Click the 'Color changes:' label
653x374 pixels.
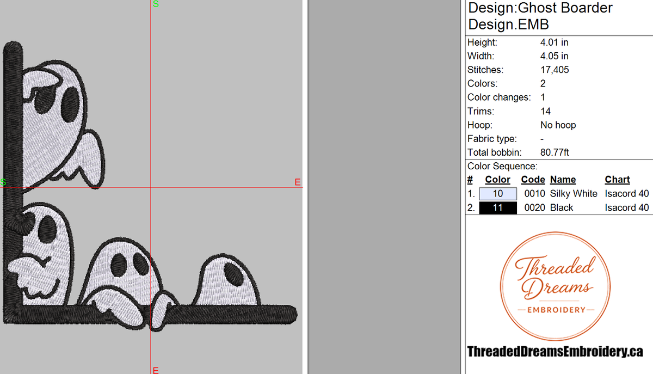499,97
